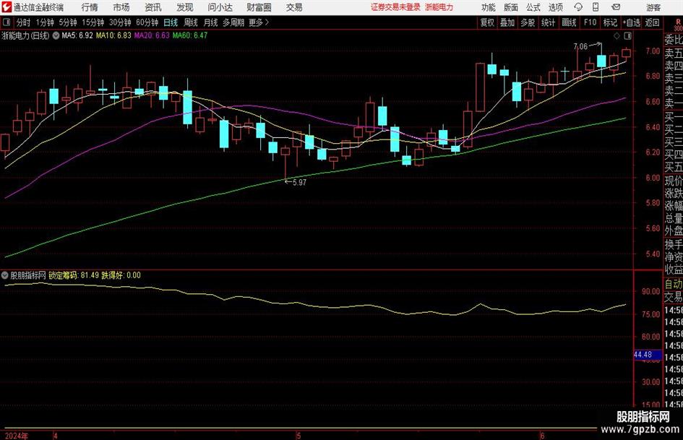Click the 游客 guest account label

click(x=653, y=7)
